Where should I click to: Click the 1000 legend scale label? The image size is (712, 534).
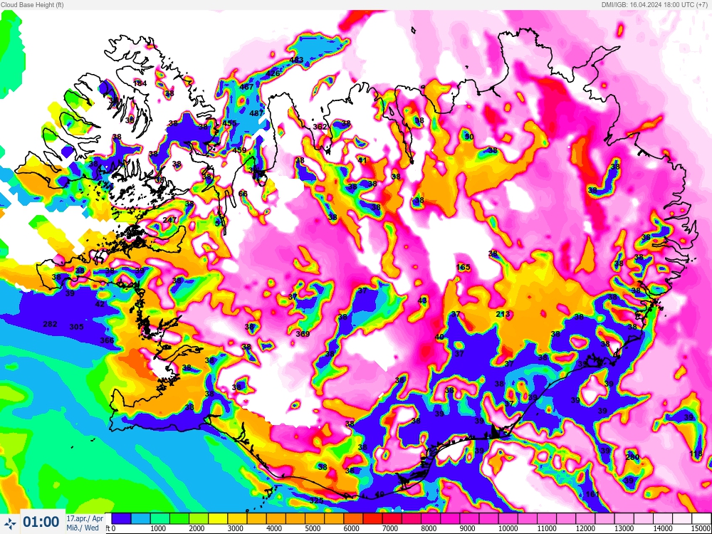coord(157,528)
